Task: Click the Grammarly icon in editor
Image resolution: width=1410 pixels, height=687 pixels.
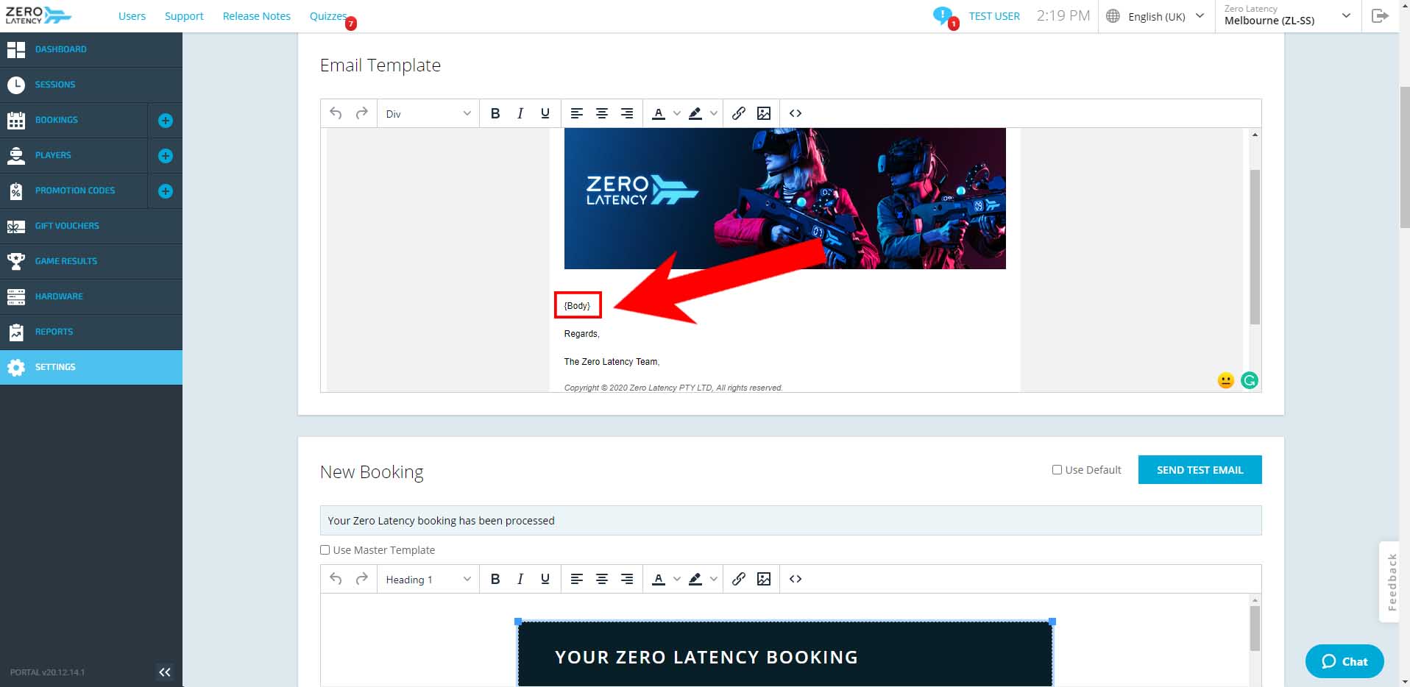Action: point(1249,380)
